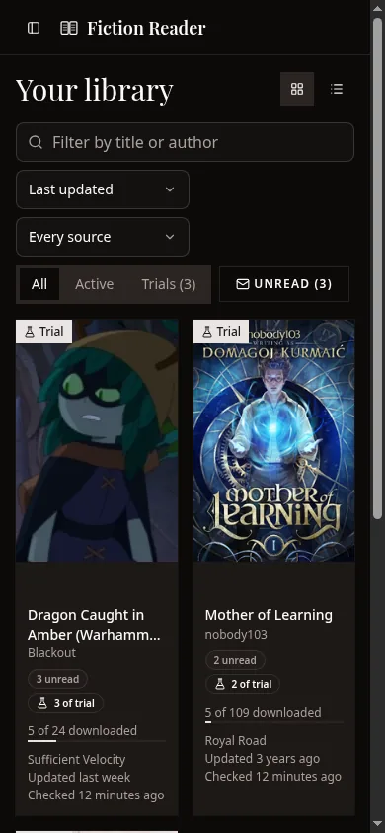The image size is (385, 833).
Task: Click the 2 unread badge
Action: pyautogui.click(x=235, y=660)
